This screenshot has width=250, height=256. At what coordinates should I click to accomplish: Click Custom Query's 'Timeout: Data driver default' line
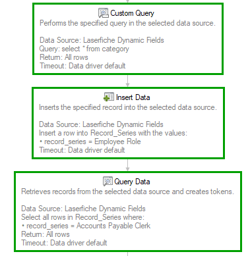(82, 66)
